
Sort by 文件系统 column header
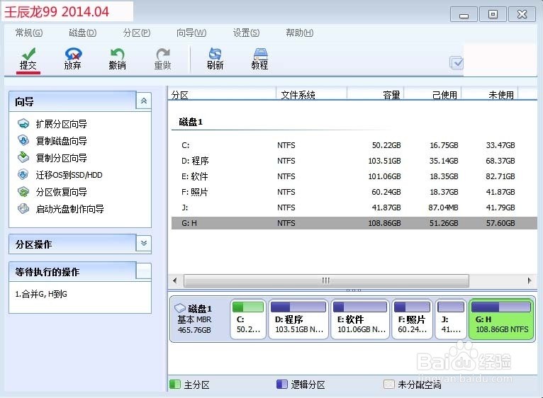pyautogui.click(x=312, y=94)
